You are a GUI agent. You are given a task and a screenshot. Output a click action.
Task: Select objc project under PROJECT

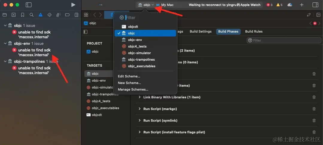(x=93, y=52)
